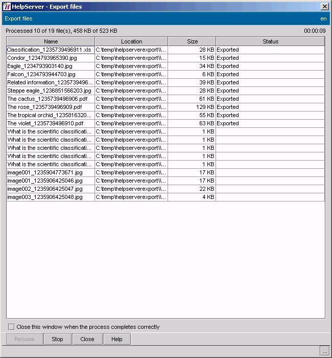Select Classification_1235739496911.xls row

(x=165, y=50)
